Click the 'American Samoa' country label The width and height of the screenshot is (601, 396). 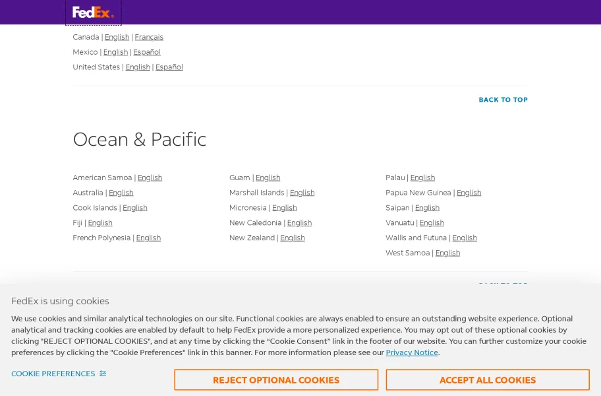[x=102, y=178]
